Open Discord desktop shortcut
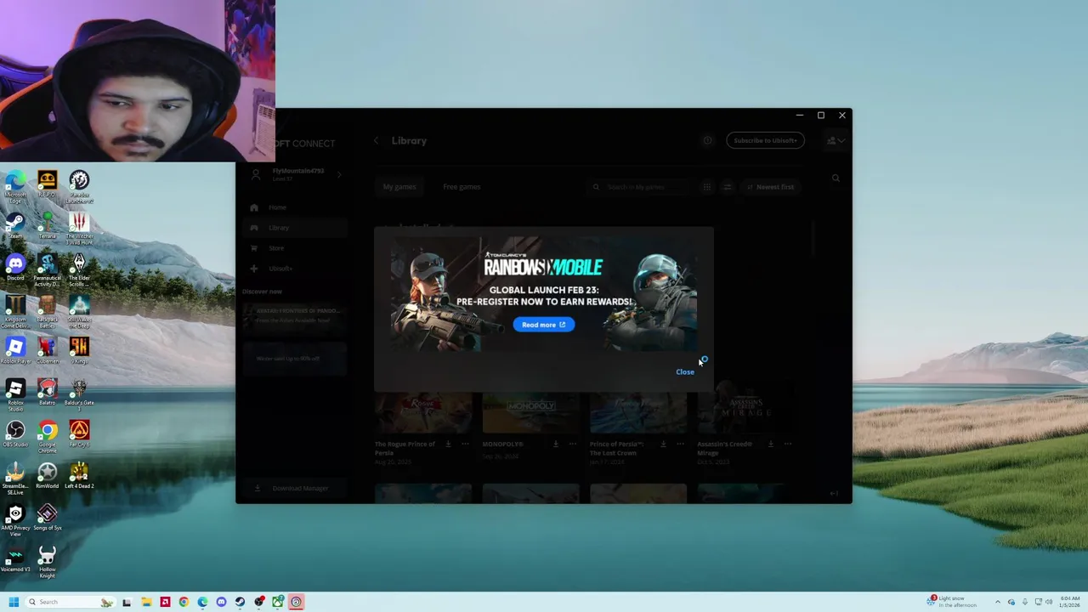The width and height of the screenshot is (1088, 612). 15,268
